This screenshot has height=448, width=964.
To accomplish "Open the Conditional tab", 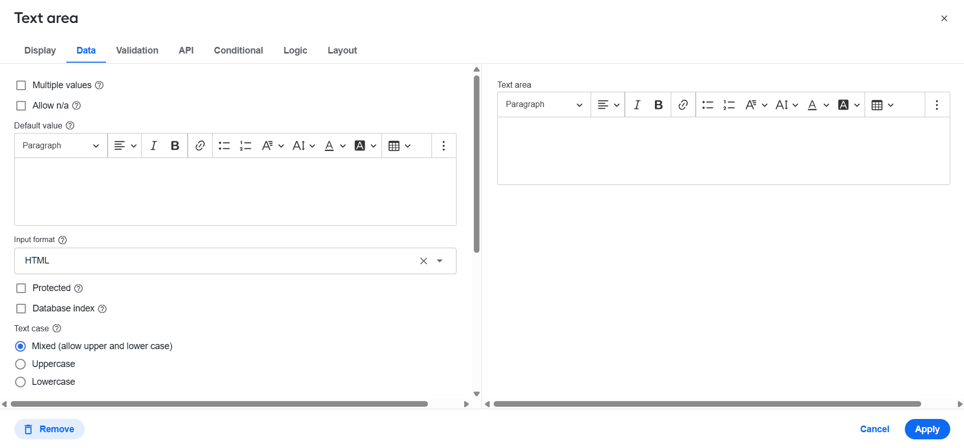I will (239, 50).
